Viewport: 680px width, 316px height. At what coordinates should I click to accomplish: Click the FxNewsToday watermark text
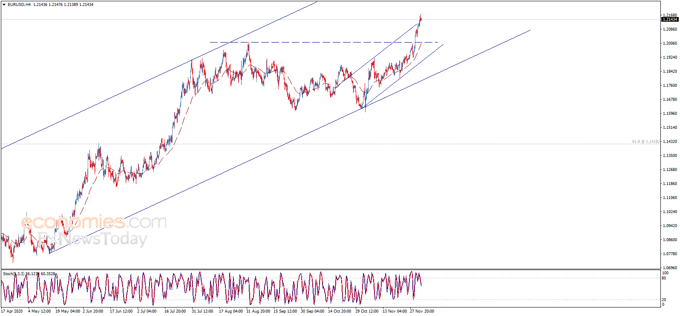click(92, 239)
